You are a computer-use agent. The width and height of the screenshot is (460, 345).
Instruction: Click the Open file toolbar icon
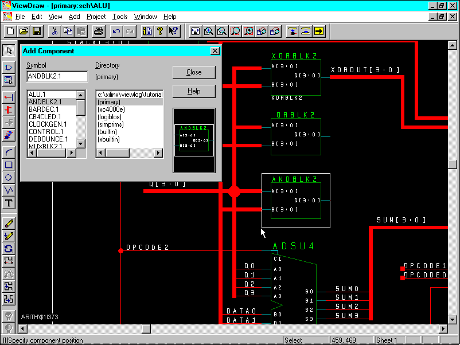[x=24, y=31]
